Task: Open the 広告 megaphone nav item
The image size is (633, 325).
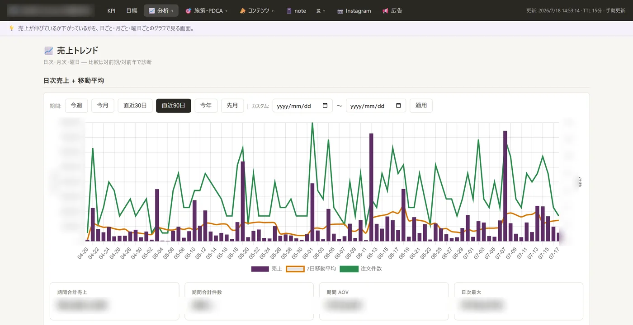Action: click(x=392, y=11)
